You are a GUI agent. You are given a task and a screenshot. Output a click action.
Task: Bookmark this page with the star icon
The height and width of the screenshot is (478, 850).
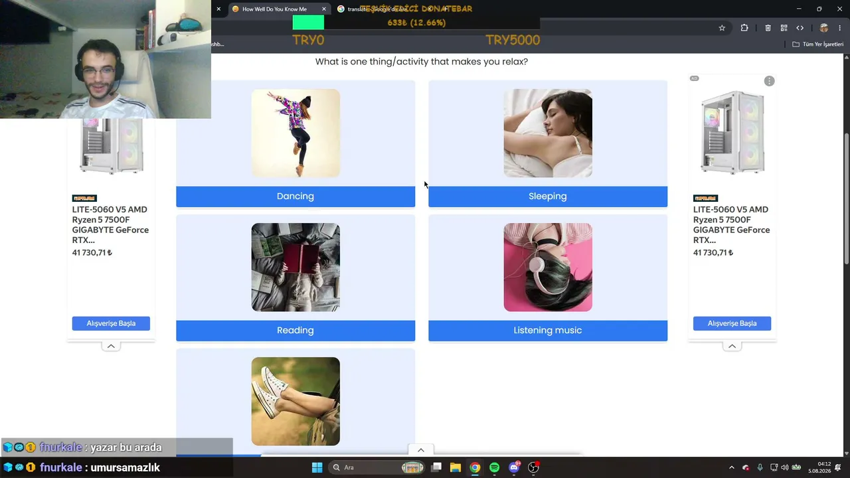[x=722, y=28]
